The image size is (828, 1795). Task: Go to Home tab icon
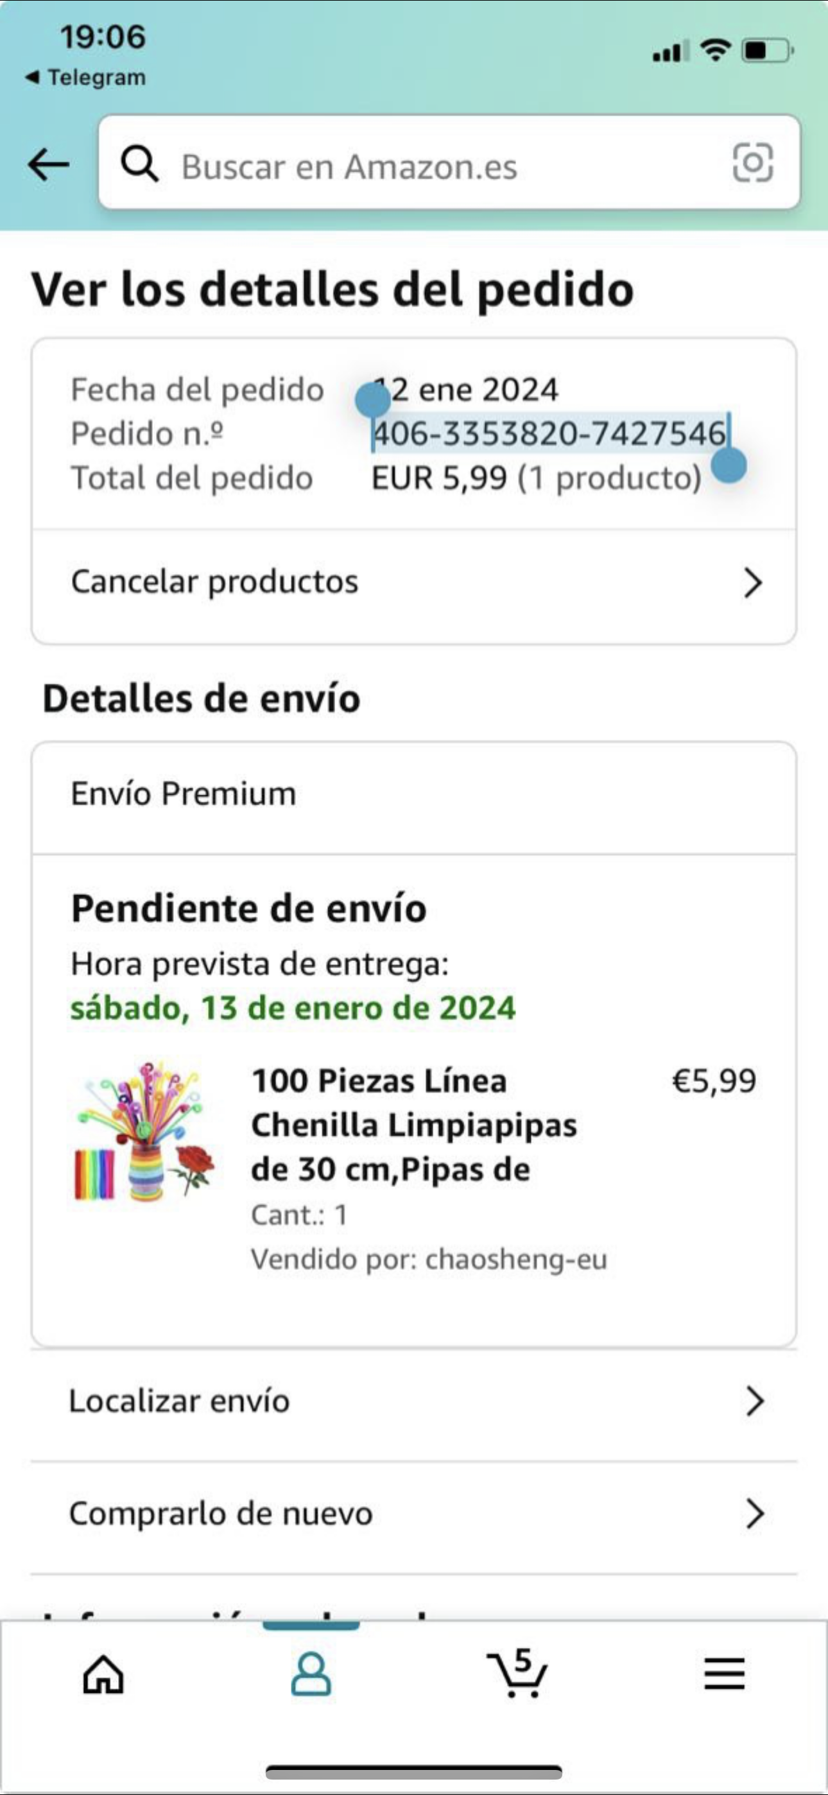point(103,1674)
